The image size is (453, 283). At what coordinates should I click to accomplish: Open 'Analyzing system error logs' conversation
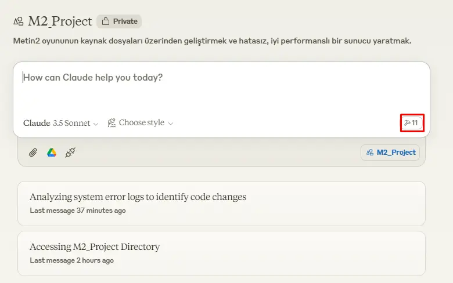[x=221, y=204]
